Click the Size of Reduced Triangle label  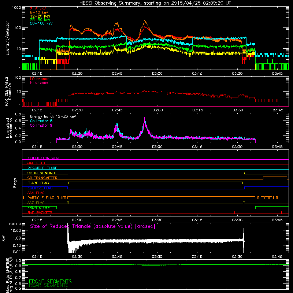click(93, 226)
